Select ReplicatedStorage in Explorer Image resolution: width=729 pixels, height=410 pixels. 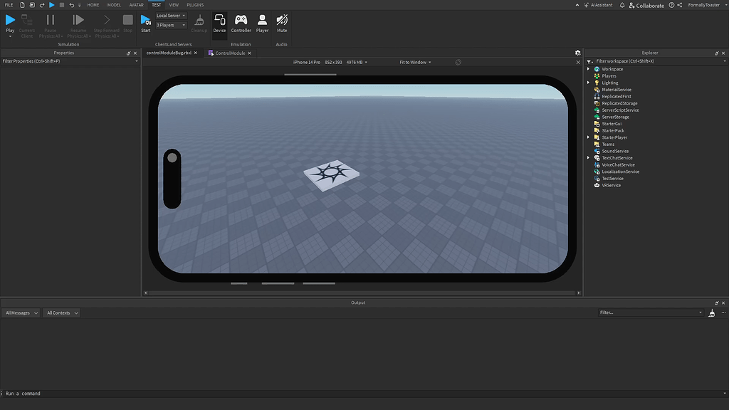619,103
